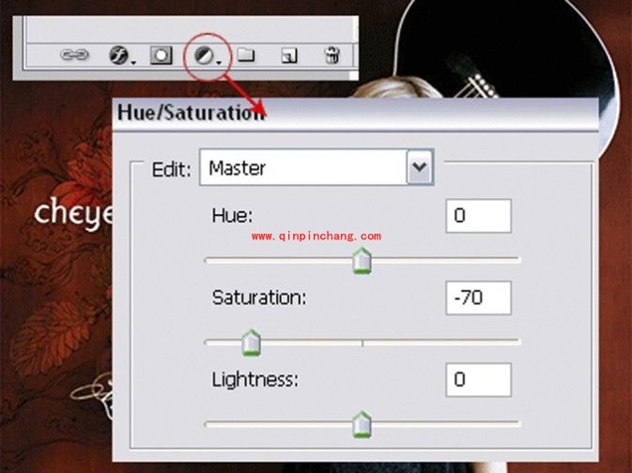Create a new layer

(x=289, y=55)
